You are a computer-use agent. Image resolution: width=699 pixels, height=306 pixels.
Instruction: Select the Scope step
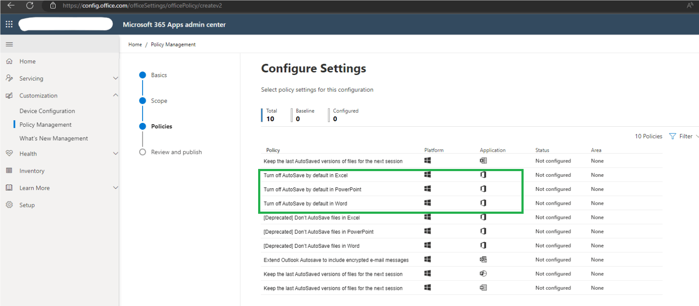159,101
